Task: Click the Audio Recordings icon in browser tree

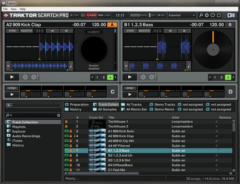Action: [x=9, y=136]
